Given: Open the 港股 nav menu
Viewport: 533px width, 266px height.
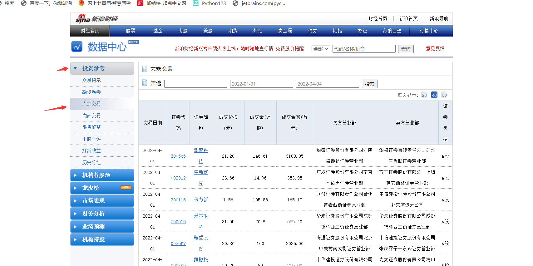Looking at the screenshot, I should pos(183,31).
